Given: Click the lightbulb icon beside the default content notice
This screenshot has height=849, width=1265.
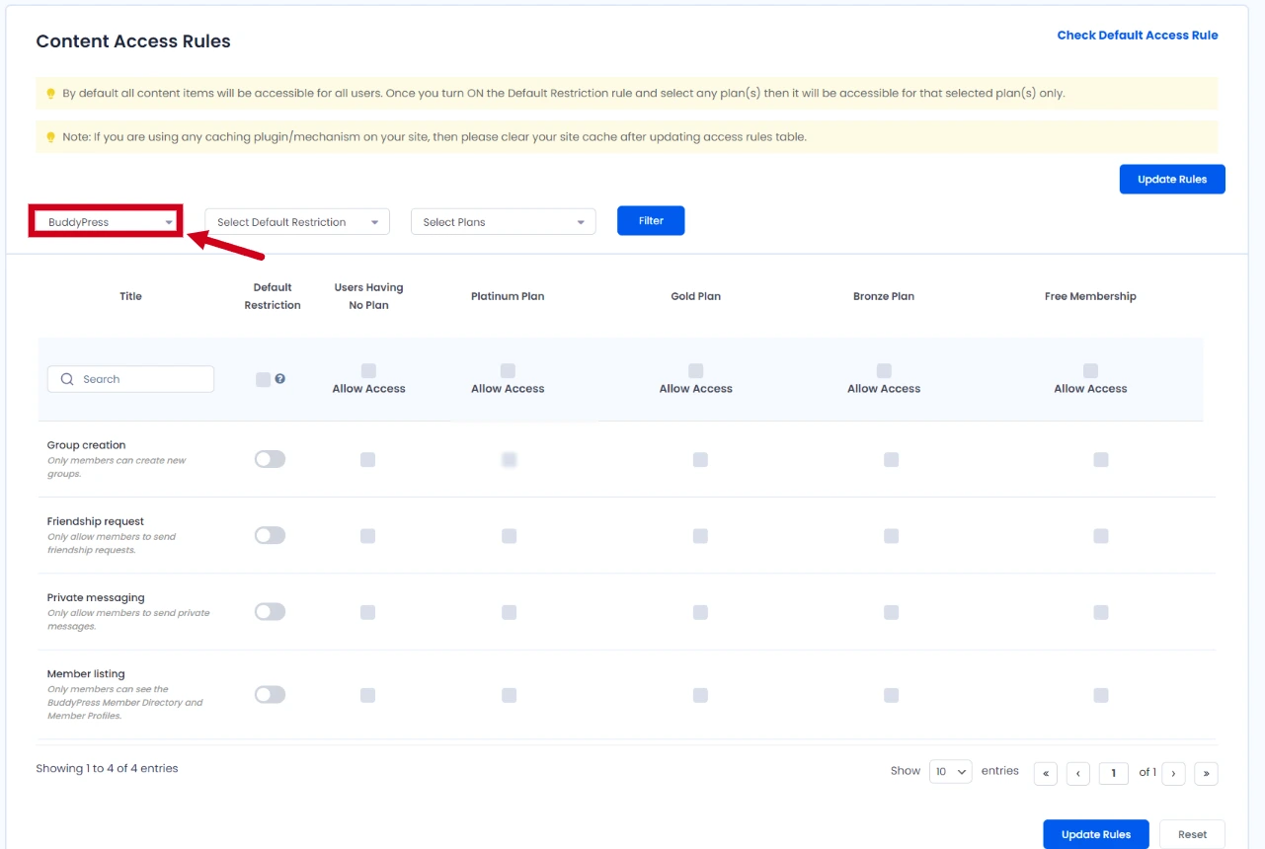Looking at the screenshot, I should pyautogui.click(x=51, y=94).
